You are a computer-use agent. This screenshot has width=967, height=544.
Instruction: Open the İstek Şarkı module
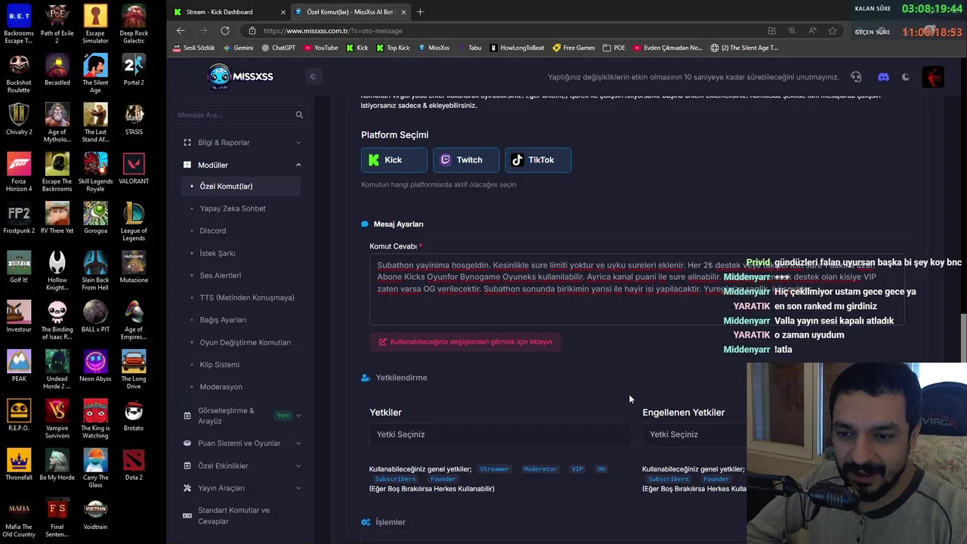(218, 253)
